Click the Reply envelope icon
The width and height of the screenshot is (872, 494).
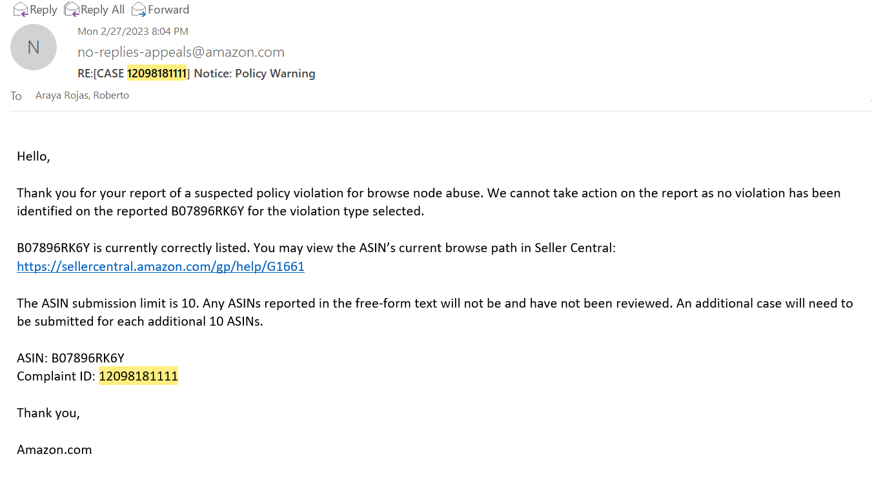[21, 10]
